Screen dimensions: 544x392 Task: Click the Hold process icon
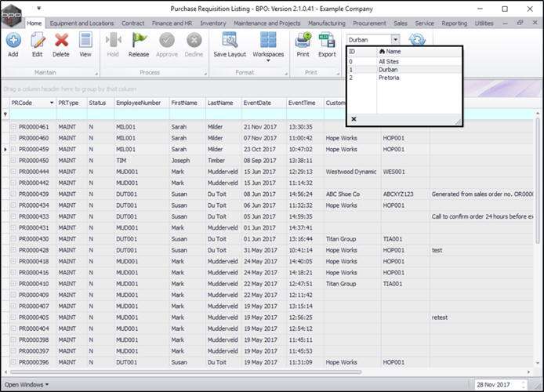(x=113, y=41)
